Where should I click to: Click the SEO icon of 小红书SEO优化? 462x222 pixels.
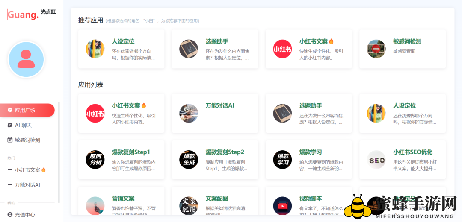click(x=376, y=160)
